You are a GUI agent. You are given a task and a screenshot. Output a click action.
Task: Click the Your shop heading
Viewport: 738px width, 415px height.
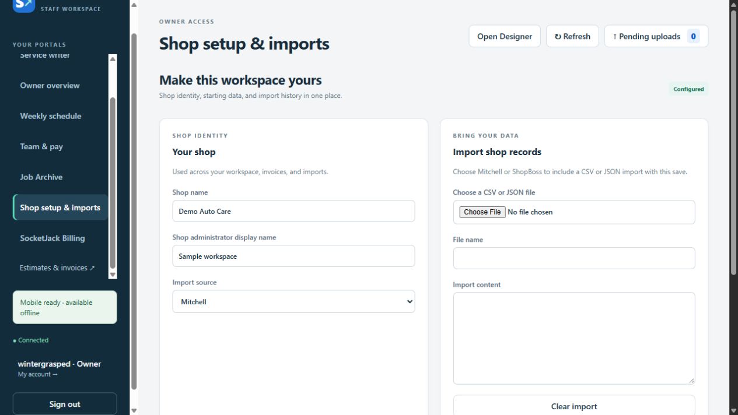coord(194,152)
